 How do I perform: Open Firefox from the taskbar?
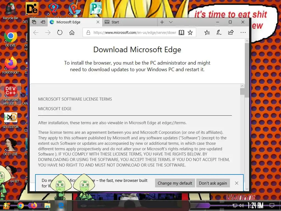(x=34, y=206)
